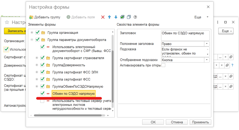Expand the ГруппаОбменПоСЭДОНапрямую node
This screenshot has height=130, width=239.
(37, 86)
